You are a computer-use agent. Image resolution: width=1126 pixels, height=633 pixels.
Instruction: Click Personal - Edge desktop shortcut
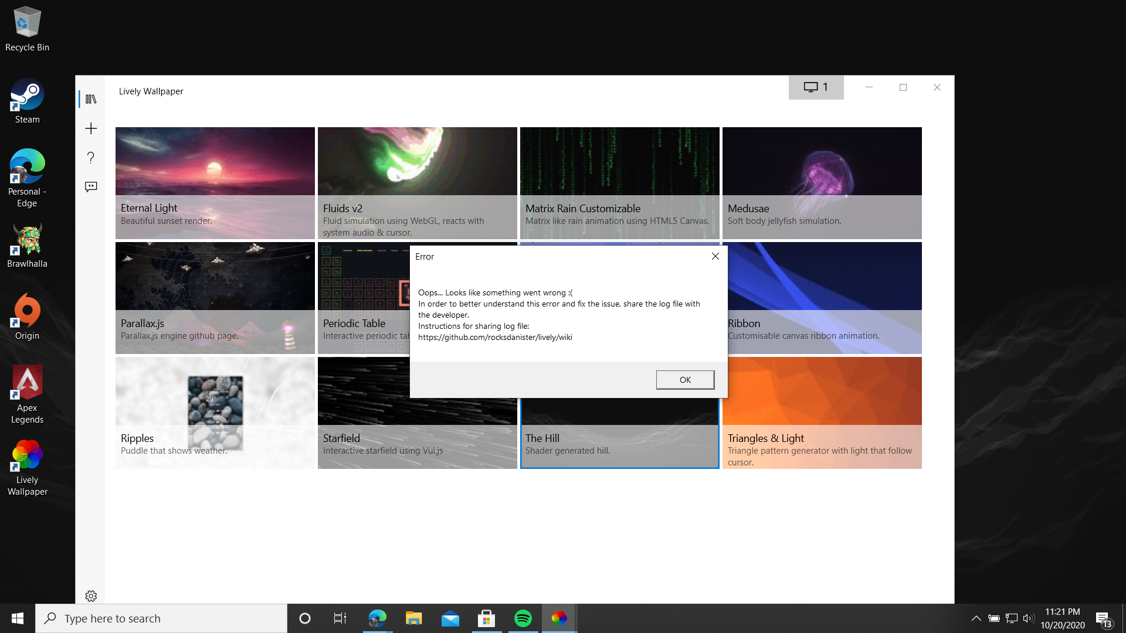point(27,178)
